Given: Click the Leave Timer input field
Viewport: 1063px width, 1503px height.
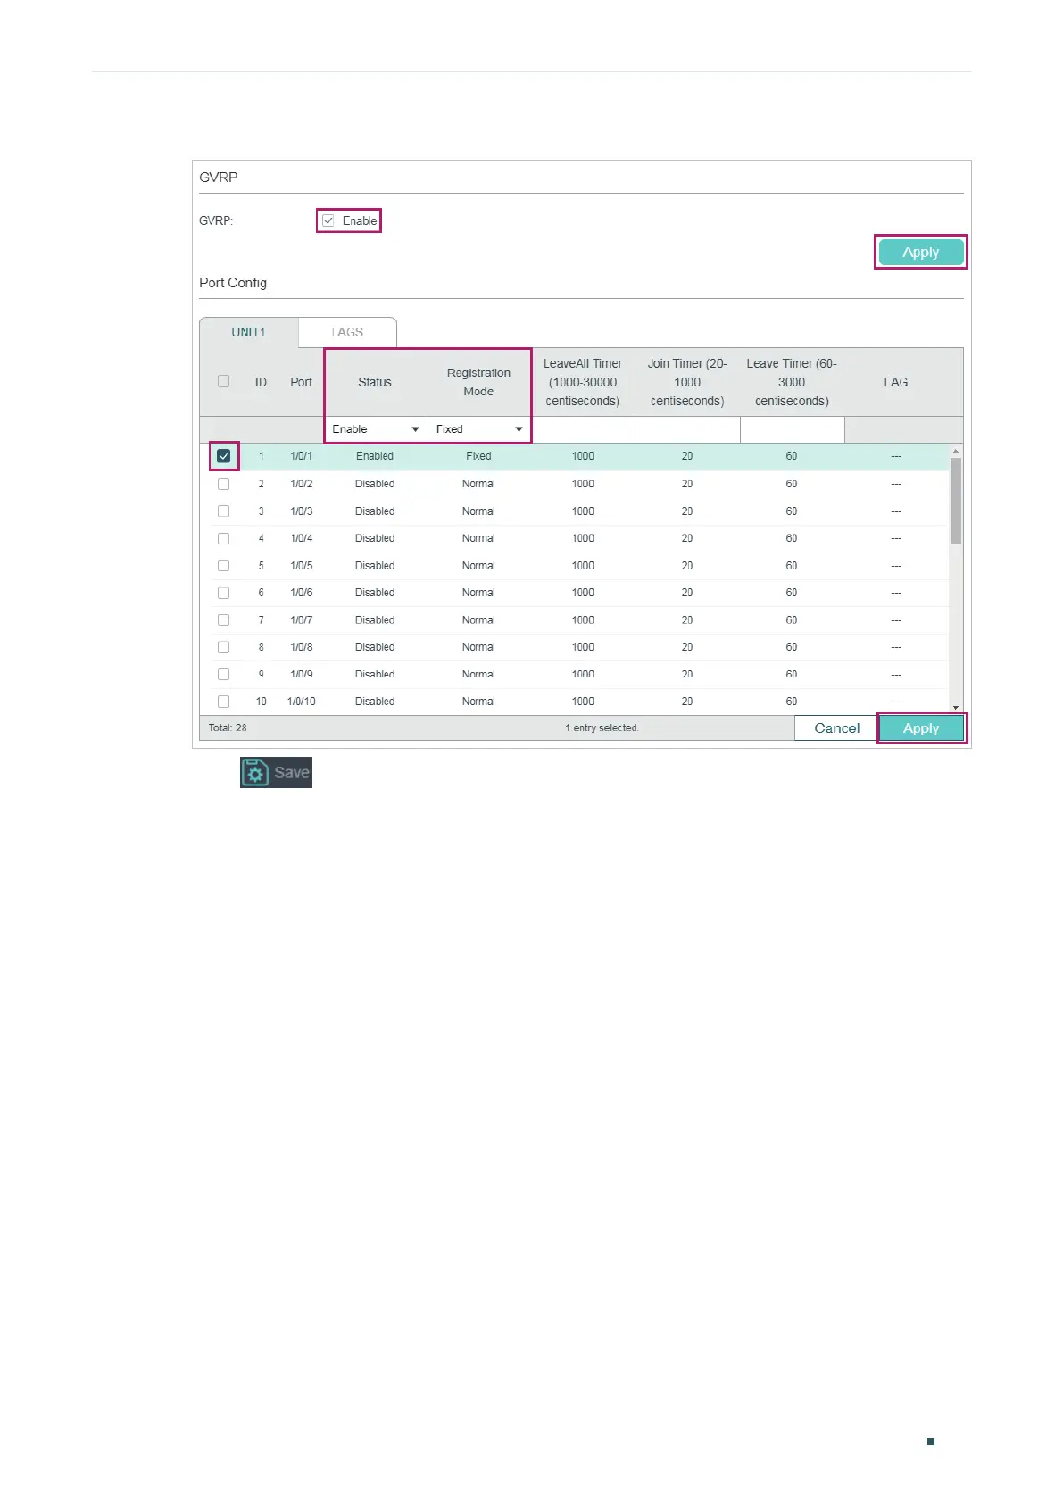Looking at the screenshot, I should pos(792,429).
